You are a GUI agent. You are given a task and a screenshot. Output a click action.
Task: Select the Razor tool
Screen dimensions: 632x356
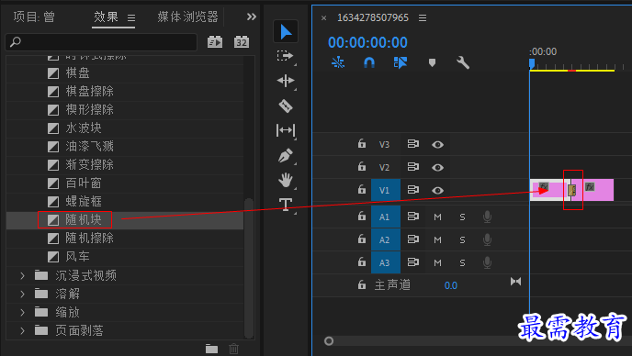286,106
